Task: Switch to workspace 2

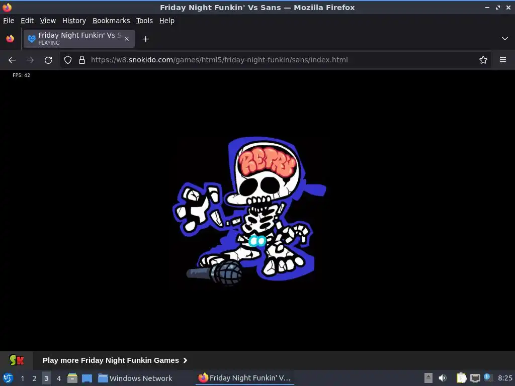Action: 35,378
